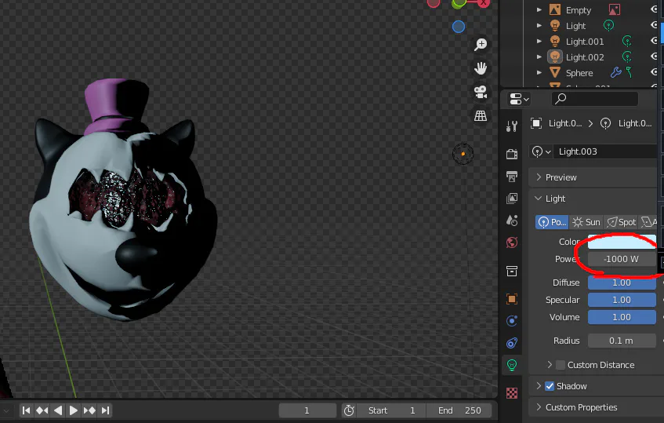664x423 pixels.
Task: Expand the Custom Distance subpanel arrow
Action: point(550,365)
